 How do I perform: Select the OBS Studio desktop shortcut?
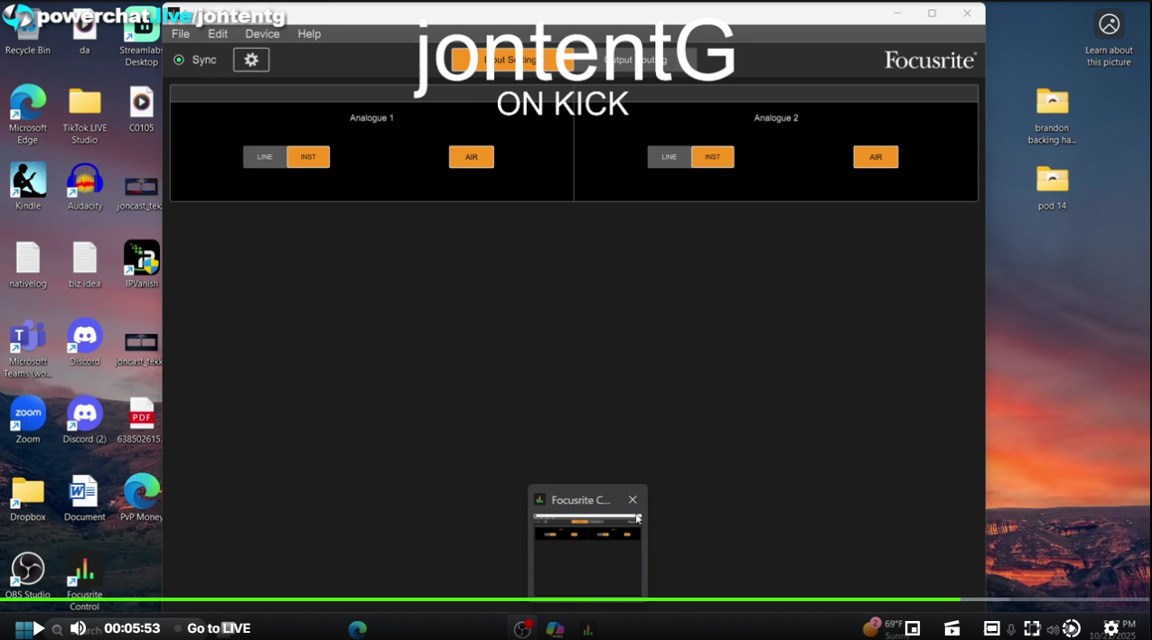point(28,576)
